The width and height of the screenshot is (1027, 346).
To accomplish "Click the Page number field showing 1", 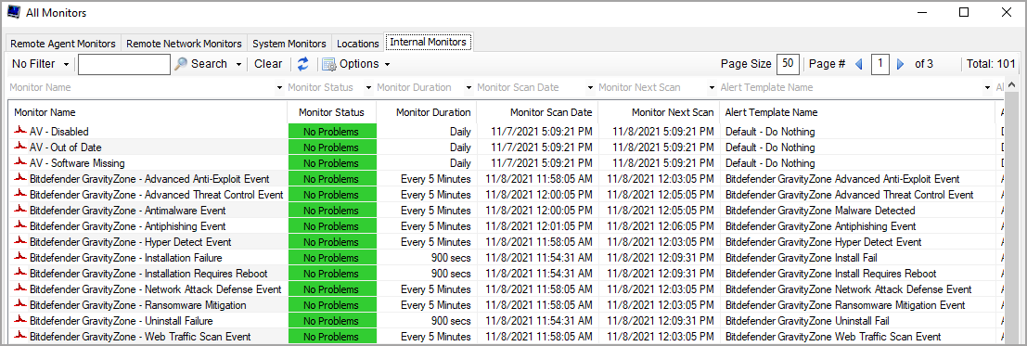I will 880,64.
